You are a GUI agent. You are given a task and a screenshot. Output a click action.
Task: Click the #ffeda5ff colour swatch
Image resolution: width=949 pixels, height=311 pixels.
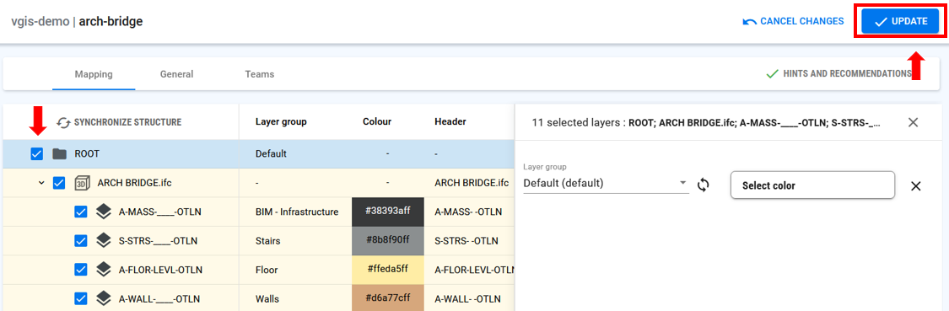click(x=388, y=269)
